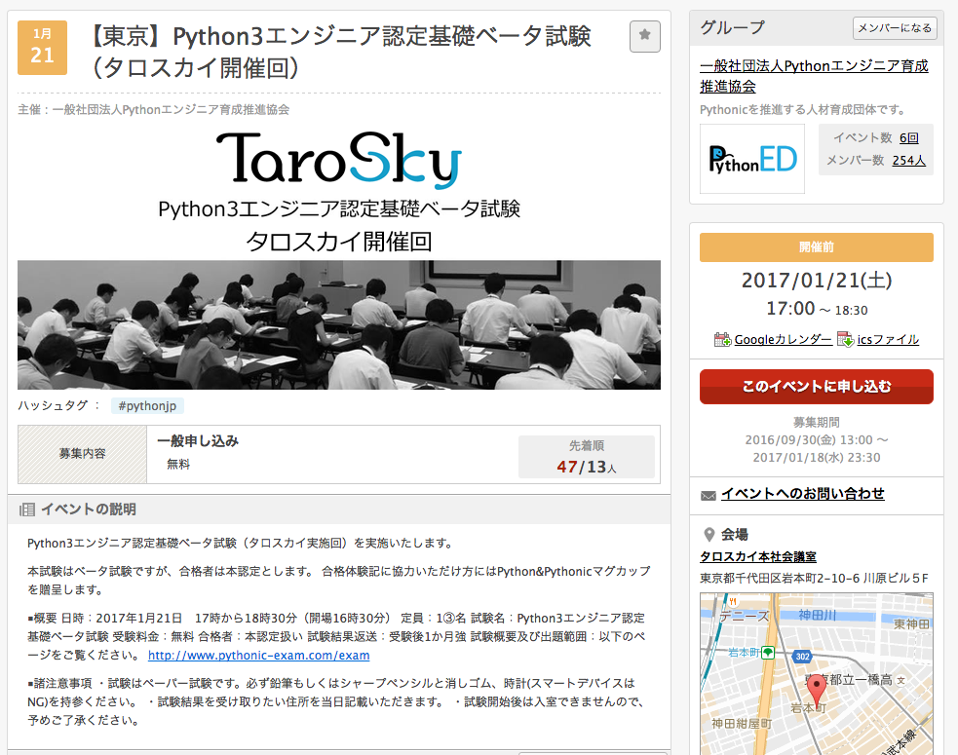Bookmark event with the star button
Screen dimensions: 958x755
644,36
